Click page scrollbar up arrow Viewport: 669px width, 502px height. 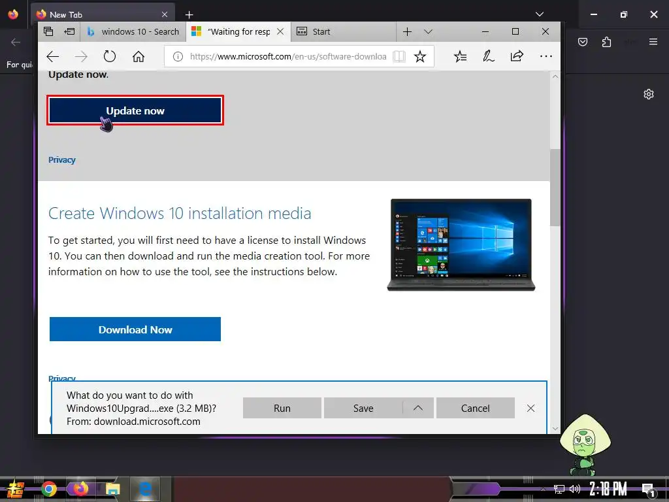555,76
